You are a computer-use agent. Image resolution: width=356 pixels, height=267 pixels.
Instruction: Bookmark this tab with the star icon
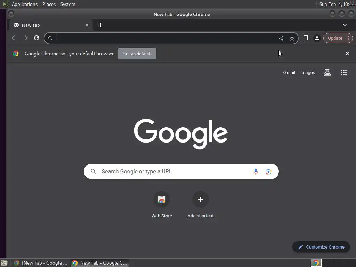click(x=292, y=38)
